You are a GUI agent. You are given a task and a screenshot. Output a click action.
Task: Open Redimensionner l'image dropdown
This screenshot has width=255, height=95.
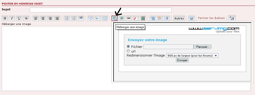(x=192, y=55)
